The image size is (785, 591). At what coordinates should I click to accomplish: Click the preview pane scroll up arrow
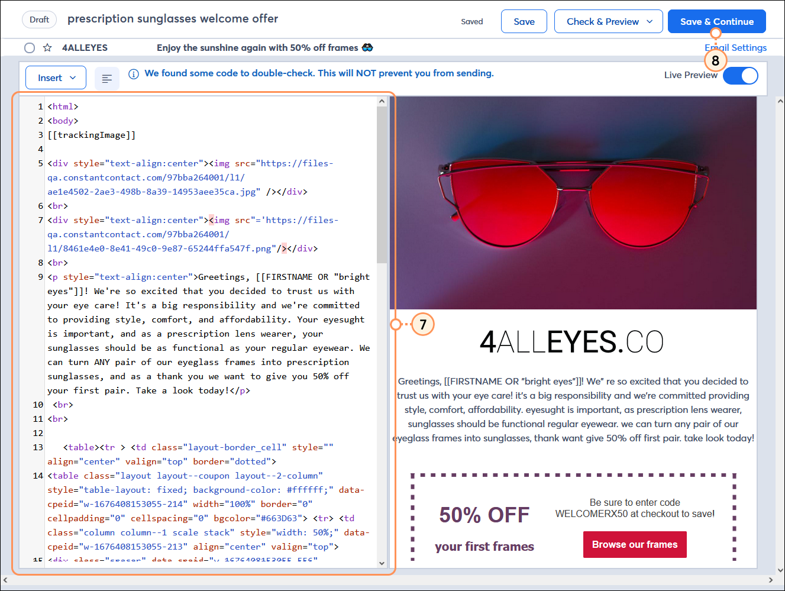coord(780,102)
